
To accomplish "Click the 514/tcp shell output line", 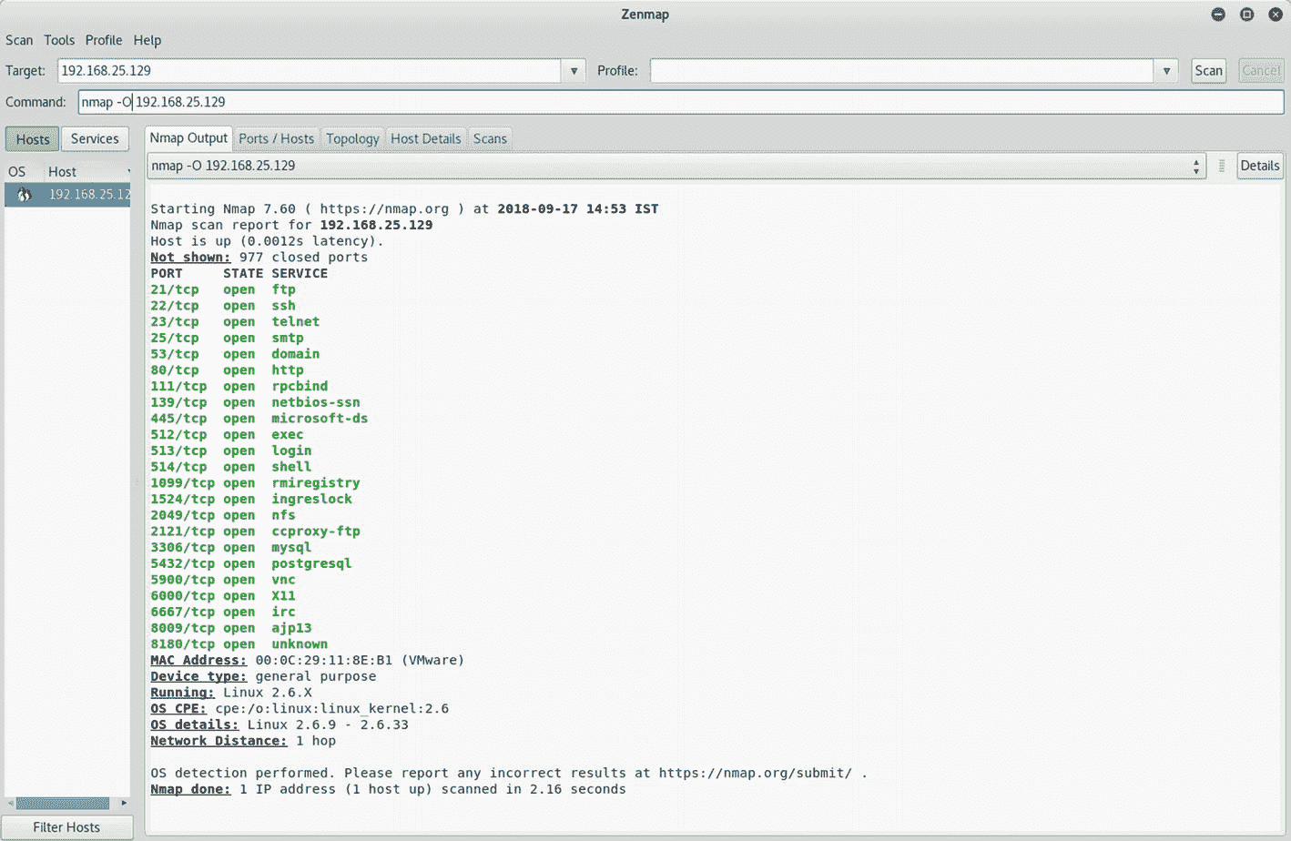I will [231, 467].
